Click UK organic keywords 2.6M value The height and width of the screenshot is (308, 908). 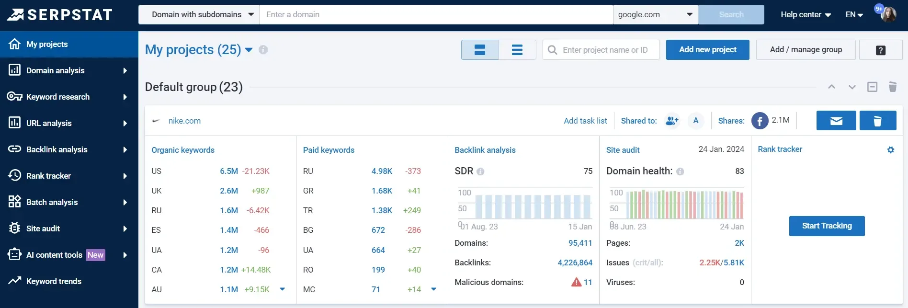tap(229, 191)
